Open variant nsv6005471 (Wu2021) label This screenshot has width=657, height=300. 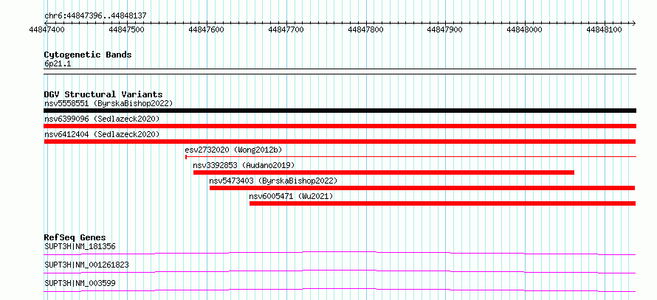click(291, 196)
